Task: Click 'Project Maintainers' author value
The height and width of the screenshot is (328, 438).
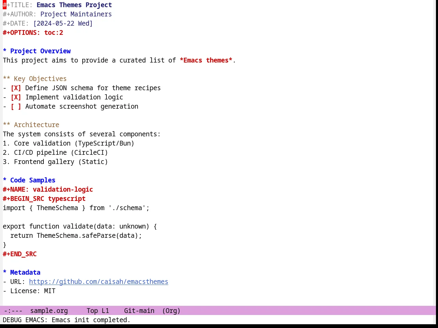Action: (76, 14)
